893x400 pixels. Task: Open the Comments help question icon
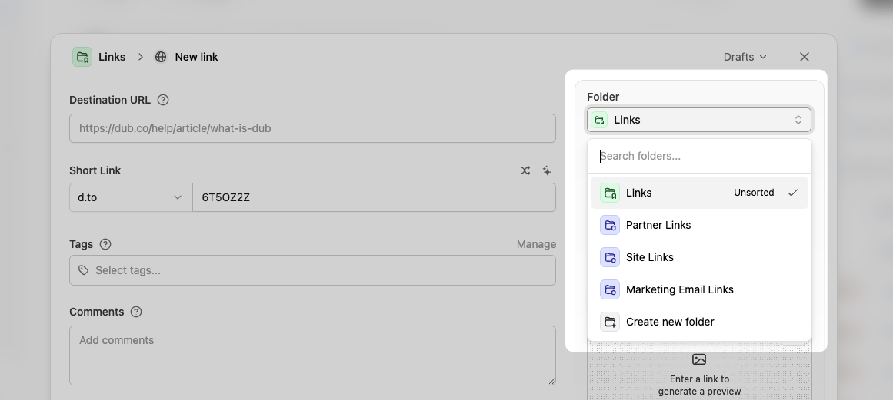(136, 312)
